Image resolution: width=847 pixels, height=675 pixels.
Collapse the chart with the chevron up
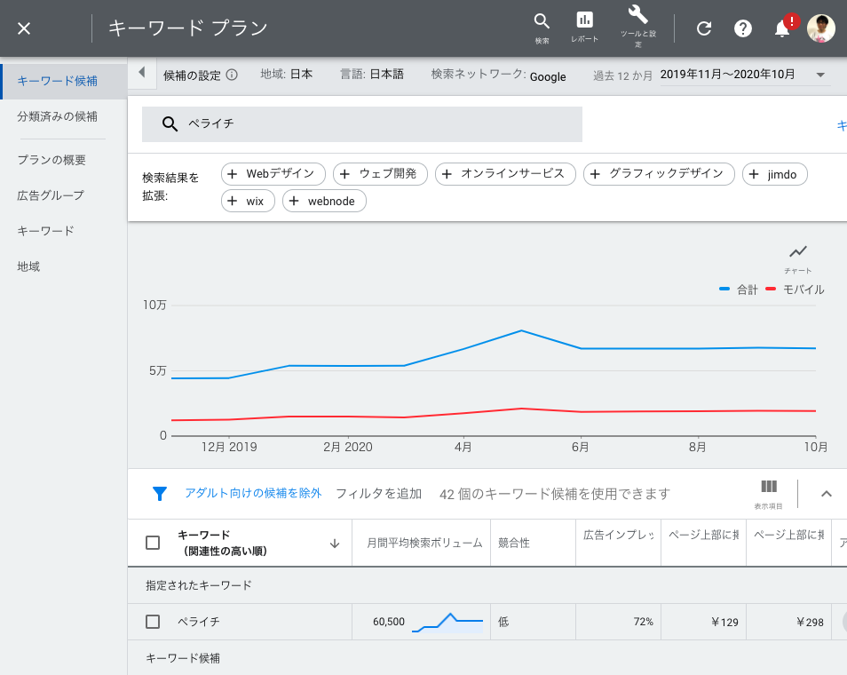click(826, 494)
